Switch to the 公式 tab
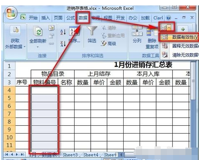199x160 pixels. click(70, 18)
